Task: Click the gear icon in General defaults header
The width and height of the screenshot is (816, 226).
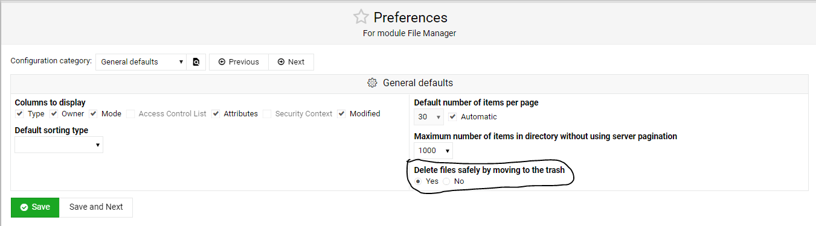Action: click(373, 83)
